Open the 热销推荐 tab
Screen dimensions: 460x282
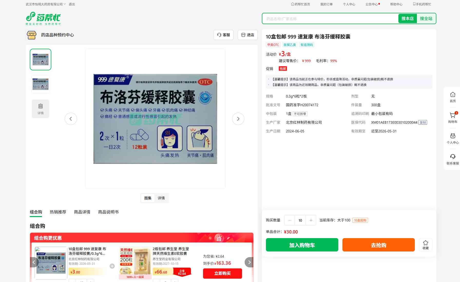[x=58, y=212]
